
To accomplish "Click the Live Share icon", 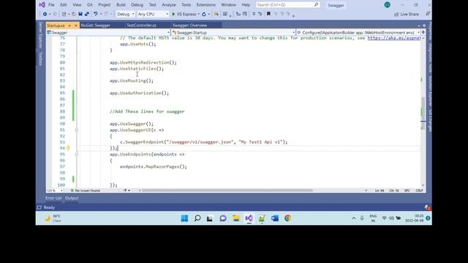I will 396,15.
